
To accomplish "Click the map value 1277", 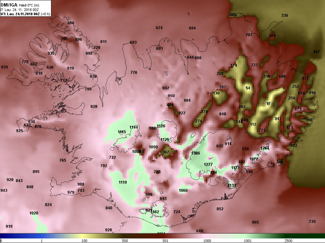I will click(208, 165).
